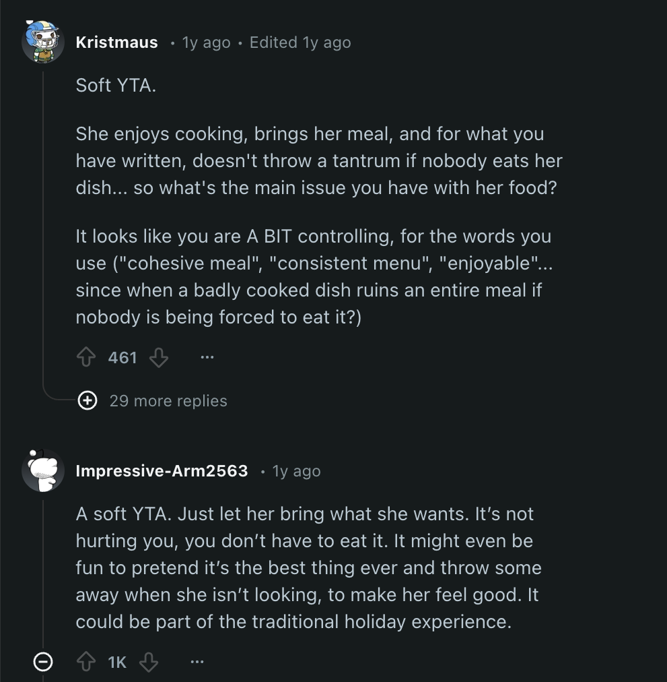The height and width of the screenshot is (682, 667).
Task: Downvote the Kristmaus comment
Action: pos(159,358)
